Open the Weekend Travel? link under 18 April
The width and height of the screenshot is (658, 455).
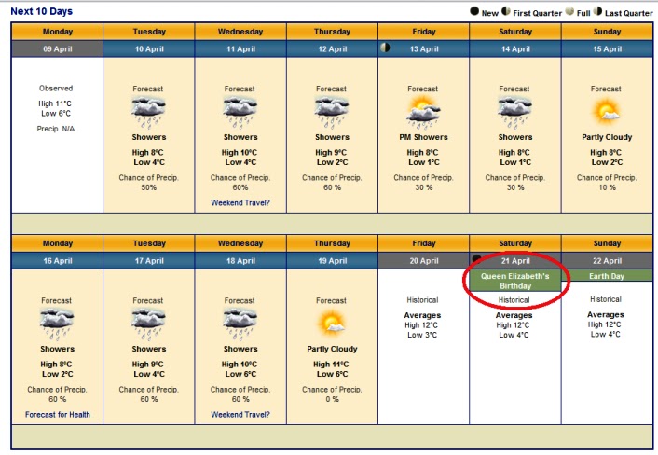(240, 415)
